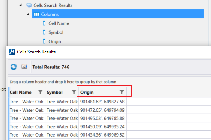Select row with origin 901481.62', 649827.58'
The width and height of the screenshot is (211, 140).
tap(110, 102)
